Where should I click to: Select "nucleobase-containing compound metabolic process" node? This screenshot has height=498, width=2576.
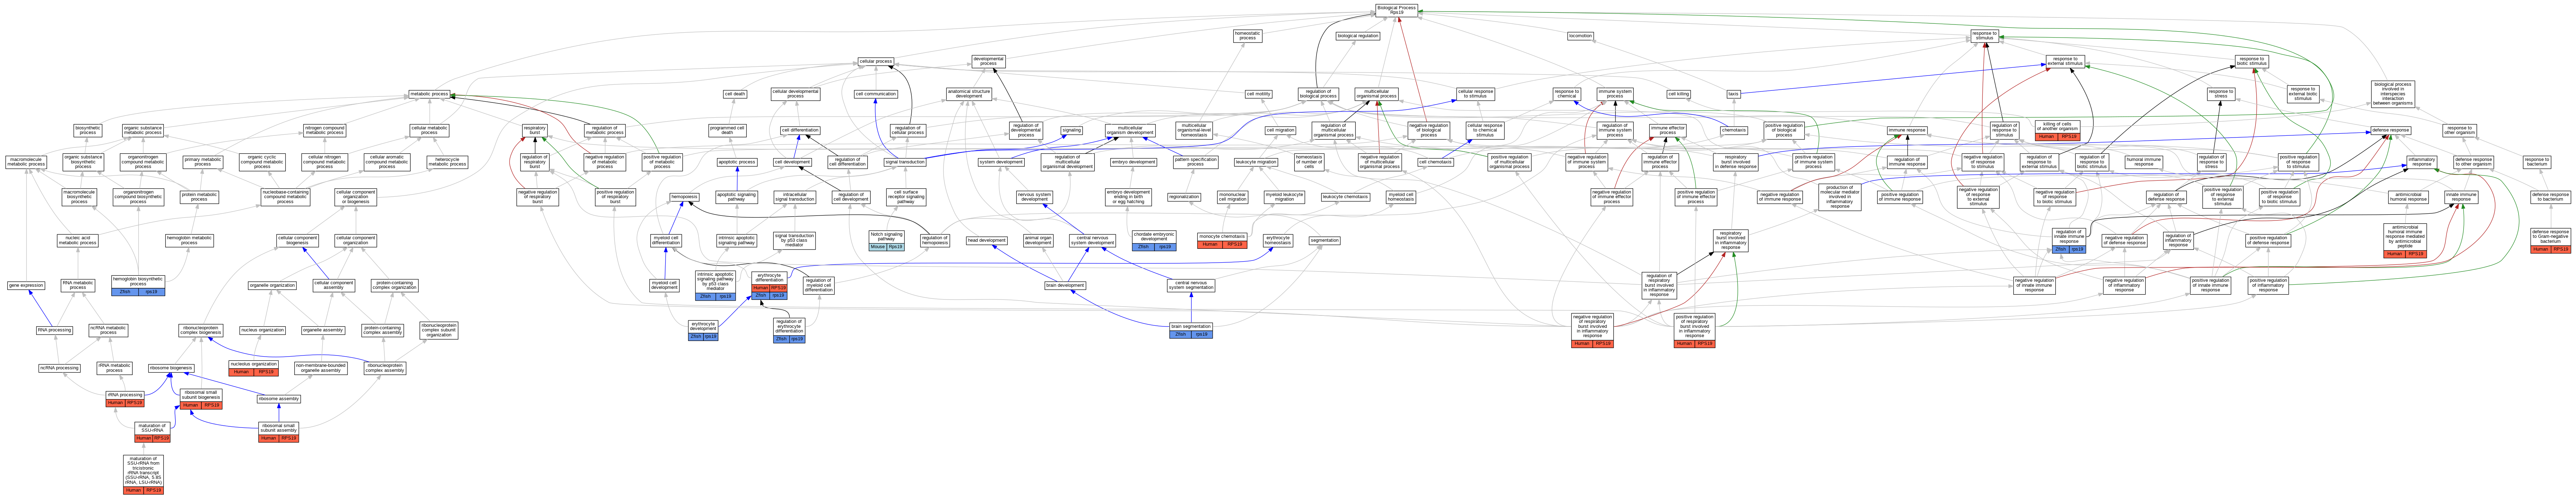(285, 197)
